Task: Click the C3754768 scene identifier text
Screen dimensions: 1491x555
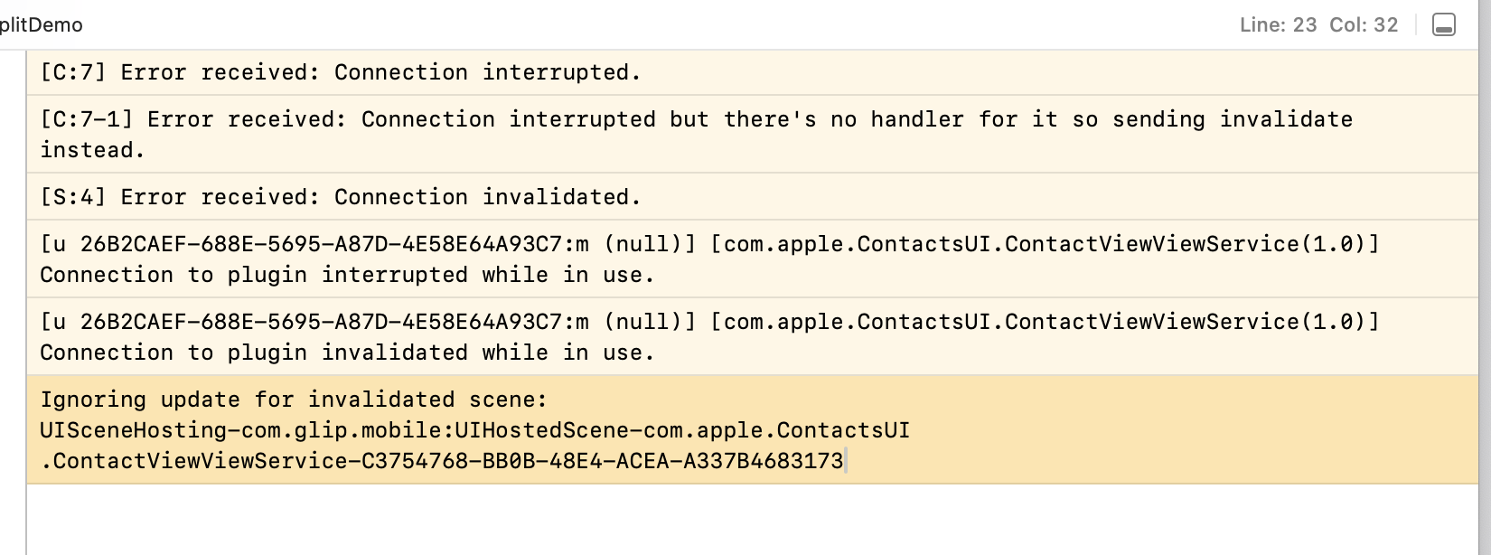Action: tap(414, 461)
